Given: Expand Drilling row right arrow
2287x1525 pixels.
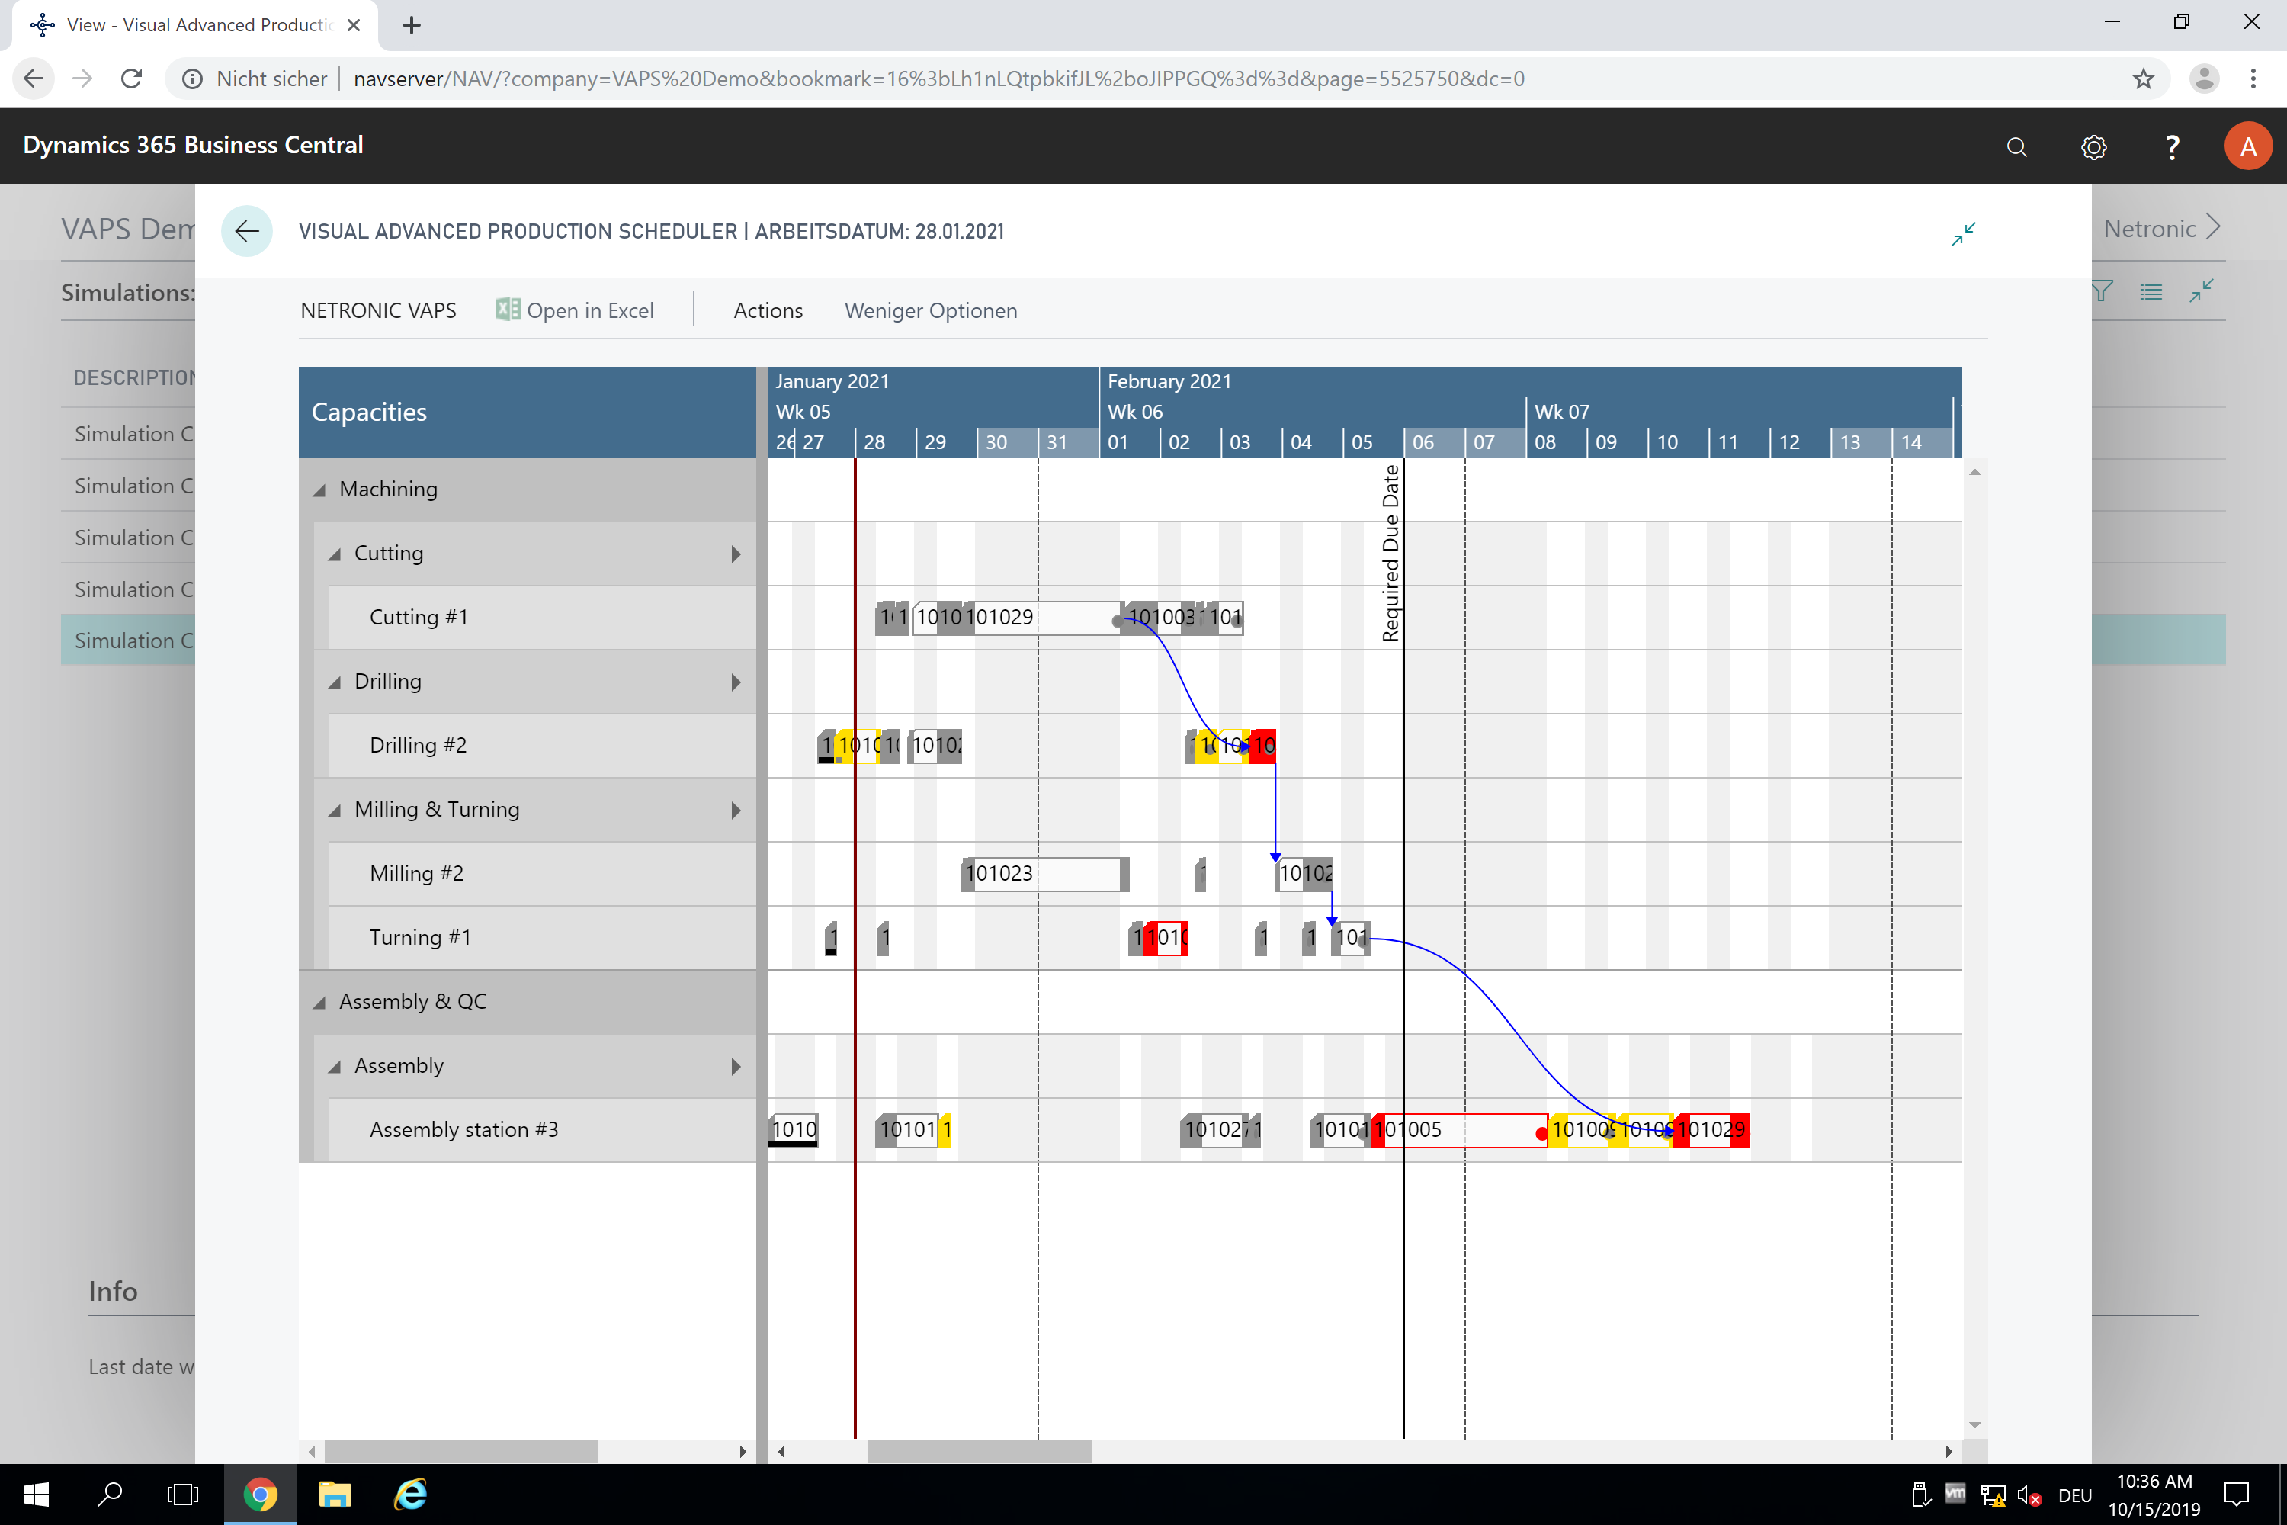Looking at the screenshot, I should point(736,682).
